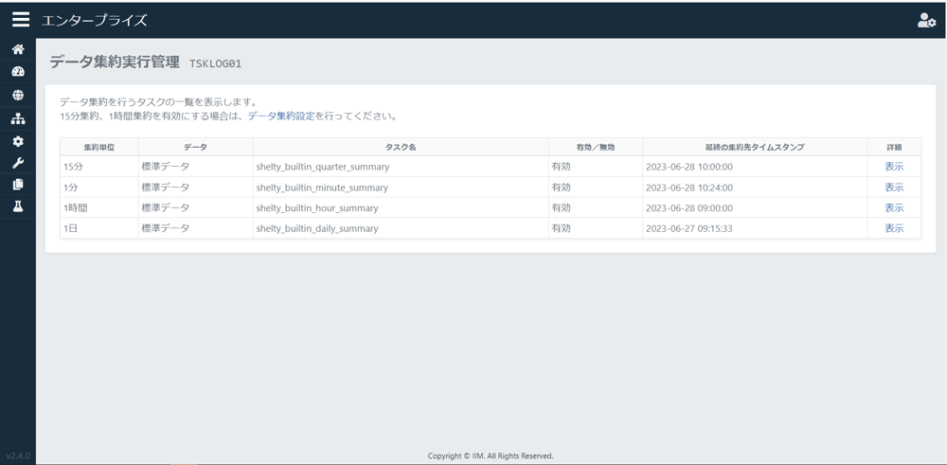Click the データ column header
Viewport: 947px width, 465px height.
pyautogui.click(x=196, y=147)
